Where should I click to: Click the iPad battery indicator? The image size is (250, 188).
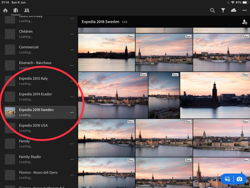tap(245, 3)
